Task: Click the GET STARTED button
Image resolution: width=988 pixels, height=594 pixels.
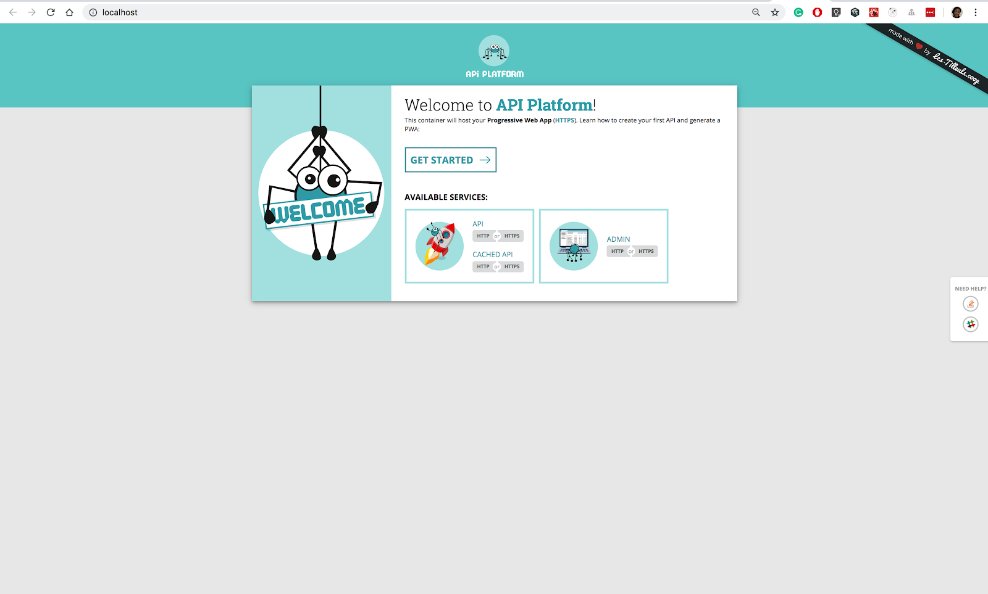Action: point(451,160)
